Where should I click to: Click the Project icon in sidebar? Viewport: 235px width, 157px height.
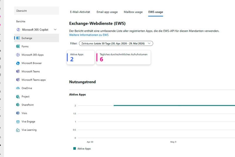pos(18,96)
